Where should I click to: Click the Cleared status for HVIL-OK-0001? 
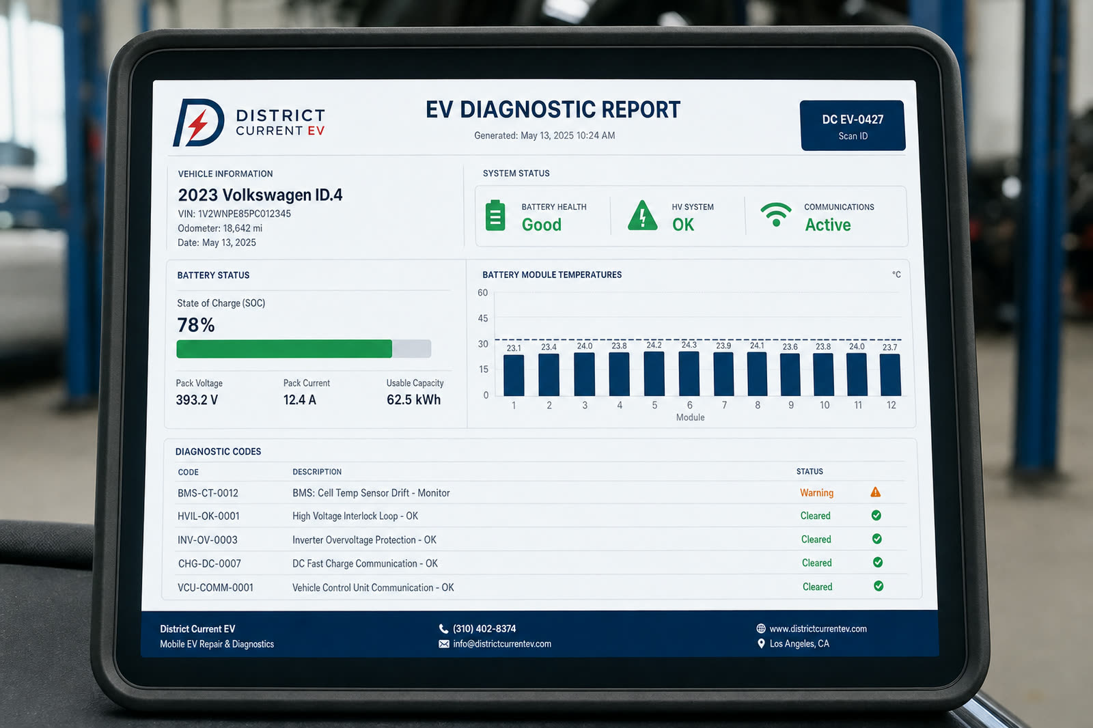coord(816,516)
